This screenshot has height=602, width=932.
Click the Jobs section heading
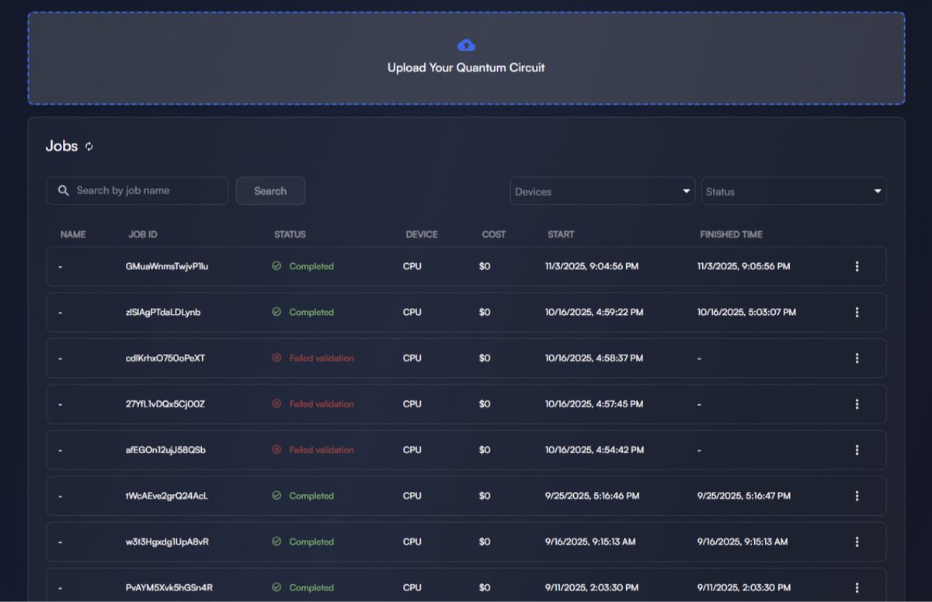61,146
